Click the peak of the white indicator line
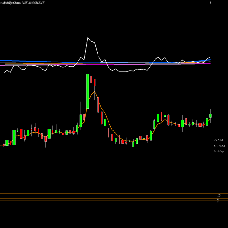 pyautogui.click(x=88, y=37)
